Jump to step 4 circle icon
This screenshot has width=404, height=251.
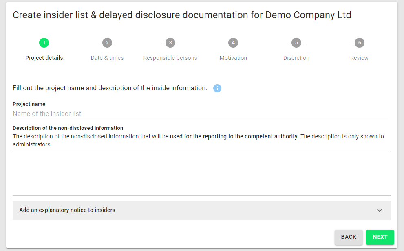point(233,43)
